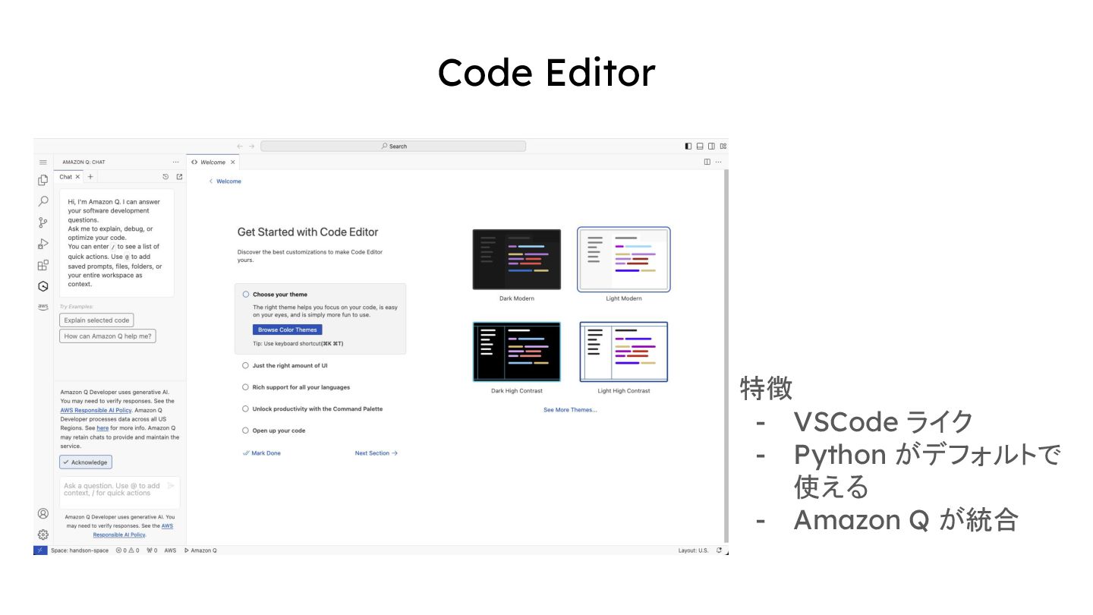The image size is (1093, 615).
Task: Close the Chat tab
Action: (77, 177)
